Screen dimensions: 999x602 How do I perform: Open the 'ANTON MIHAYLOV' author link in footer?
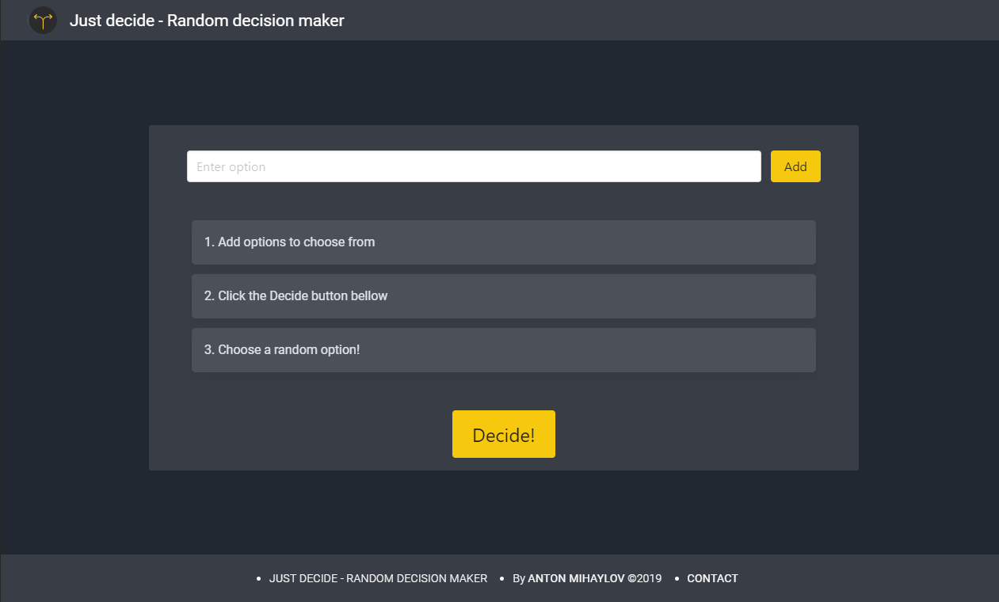[x=575, y=578]
